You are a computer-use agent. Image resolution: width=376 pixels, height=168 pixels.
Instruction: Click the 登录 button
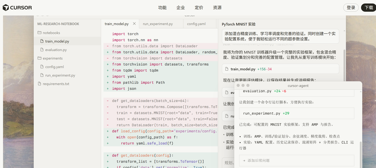tap(351, 8)
